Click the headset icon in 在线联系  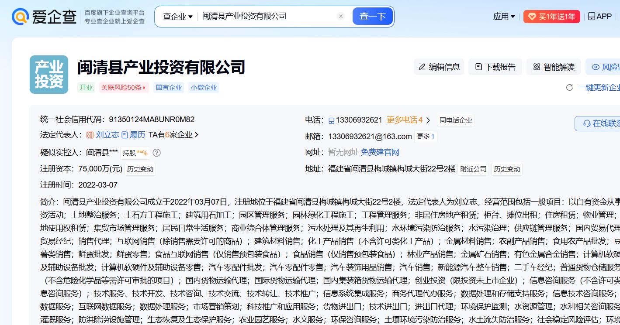pyautogui.click(x=586, y=123)
